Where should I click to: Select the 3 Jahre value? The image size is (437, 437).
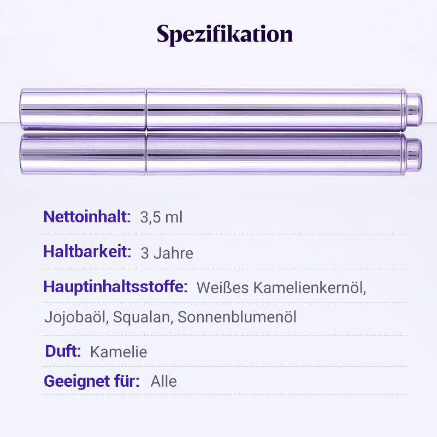click(x=167, y=253)
